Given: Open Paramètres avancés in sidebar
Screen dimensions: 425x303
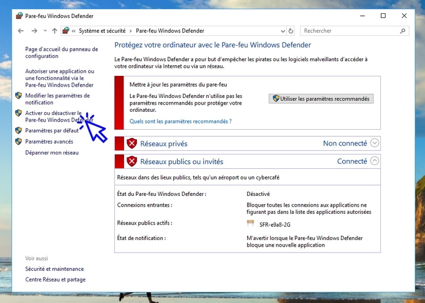Looking at the screenshot, I should coord(49,142).
